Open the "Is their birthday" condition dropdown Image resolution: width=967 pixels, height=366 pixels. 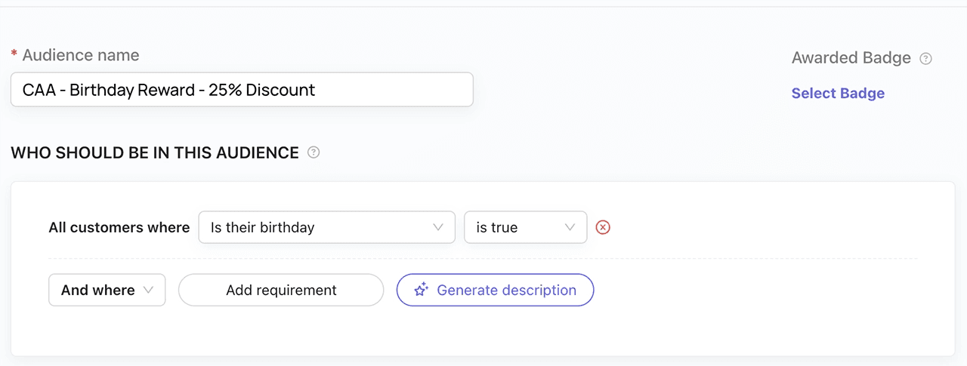(326, 227)
